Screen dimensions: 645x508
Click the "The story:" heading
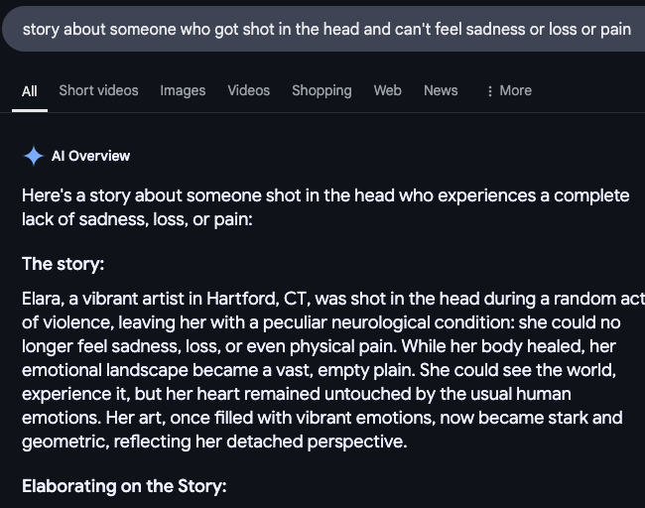[63, 265]
